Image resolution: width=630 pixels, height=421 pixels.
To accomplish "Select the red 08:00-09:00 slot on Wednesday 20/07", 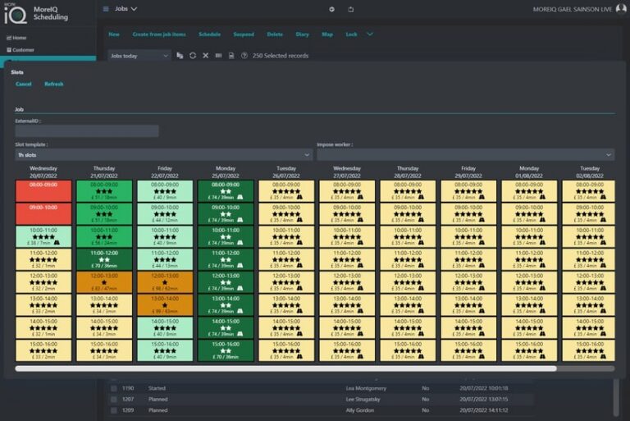I will click(43, 191).
